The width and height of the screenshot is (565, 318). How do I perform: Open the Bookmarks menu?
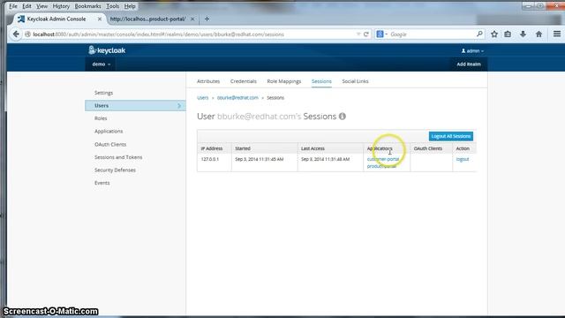point(87,6)
